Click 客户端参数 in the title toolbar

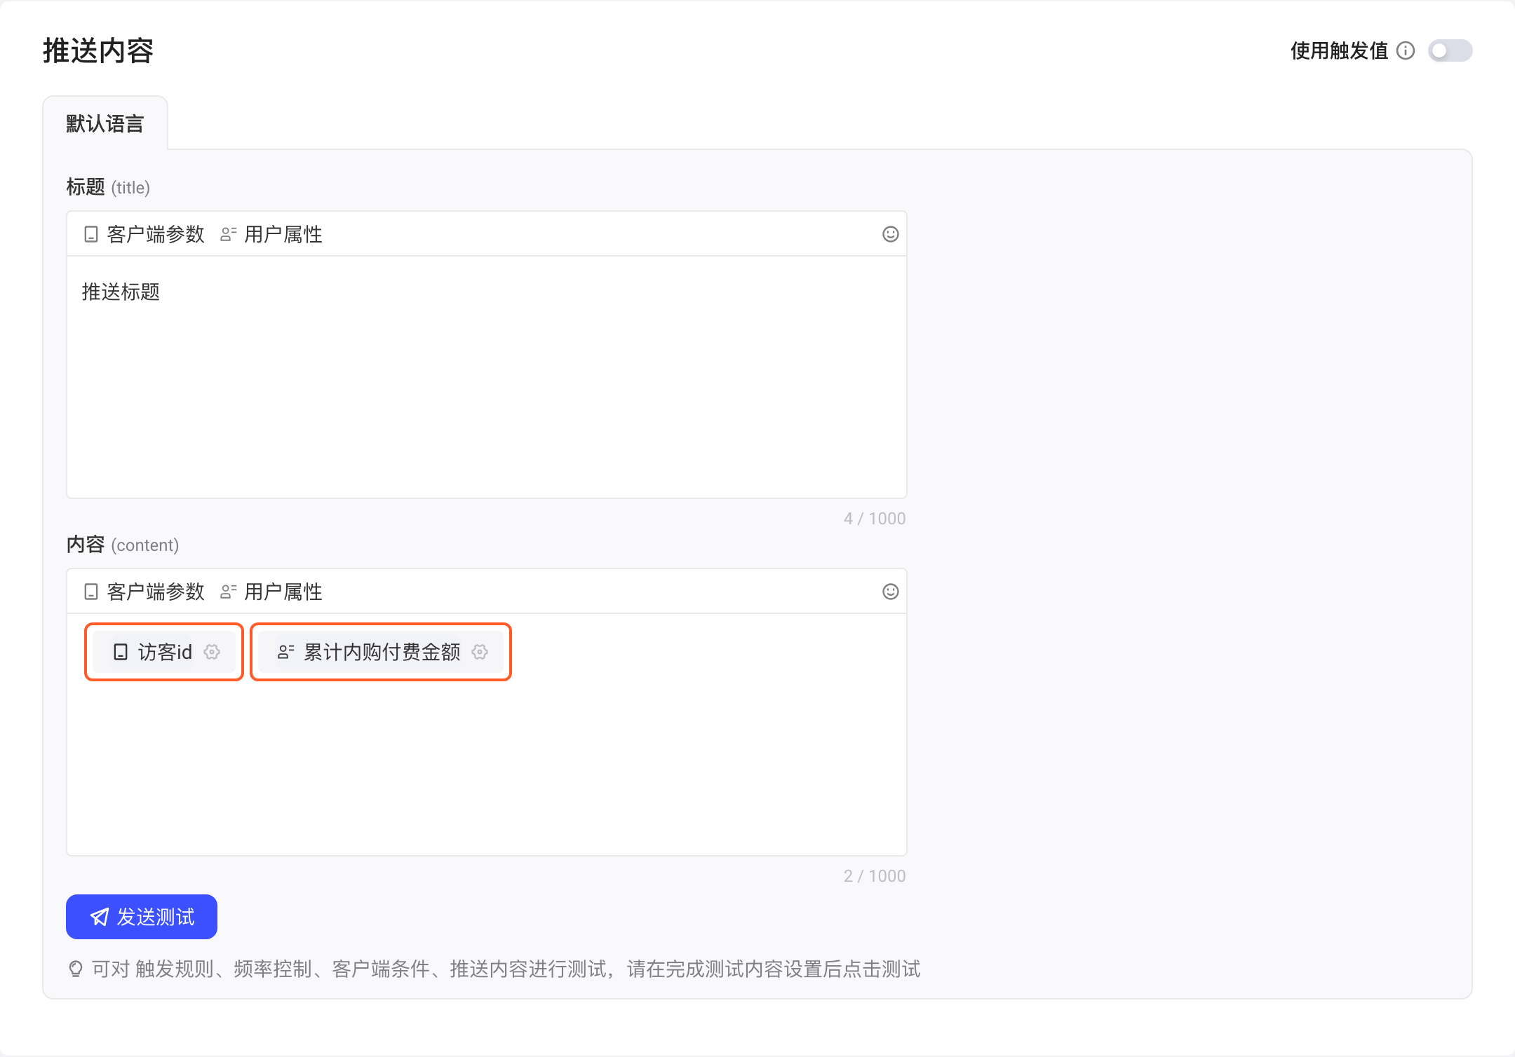click(144, 234)
